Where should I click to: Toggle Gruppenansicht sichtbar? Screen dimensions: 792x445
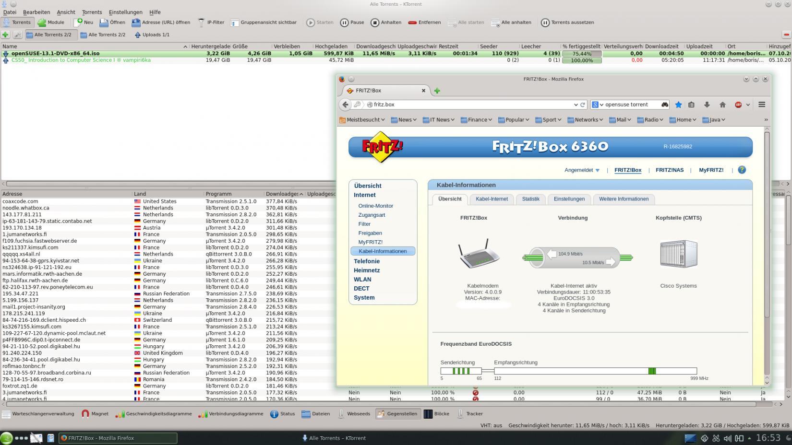[x=264, y=22]
